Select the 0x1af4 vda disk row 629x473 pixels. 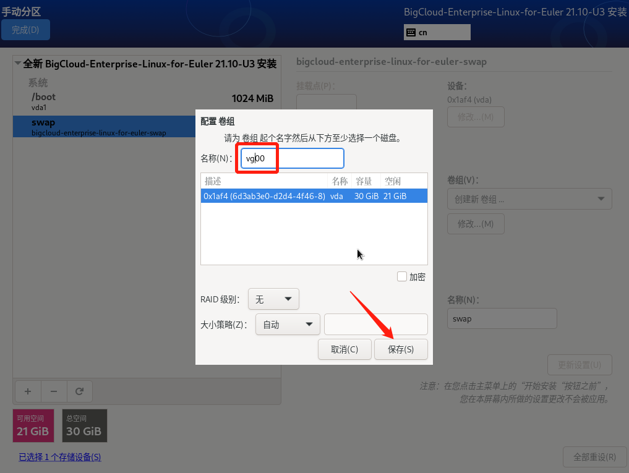pos(314,196)
